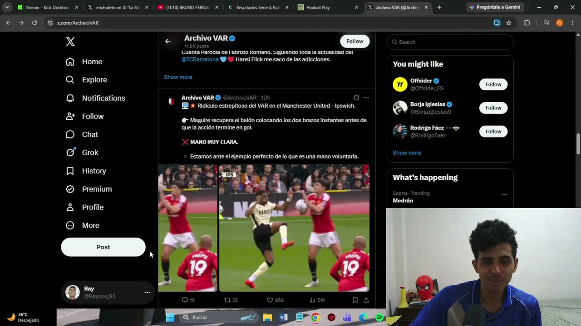
Task: Click the X logo in the sidebar
Action: click(70, 42)
